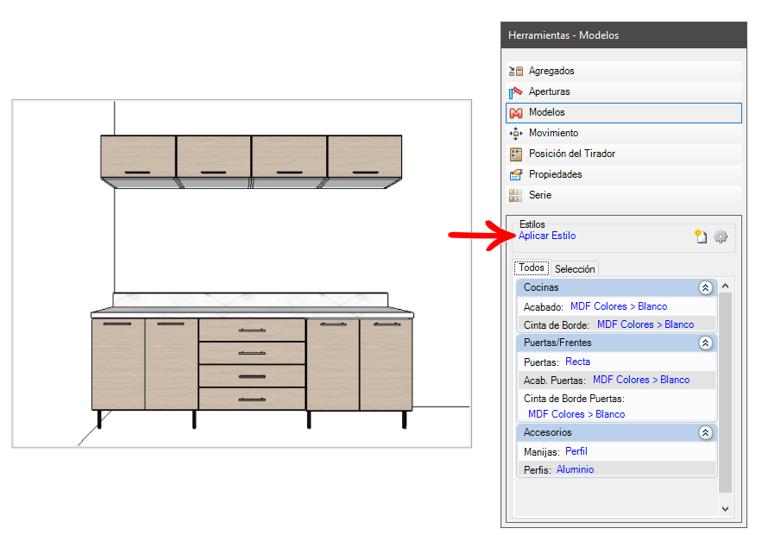Change Puertas style Recta
This screenshot has width=762, height=535.
(578, 362)
